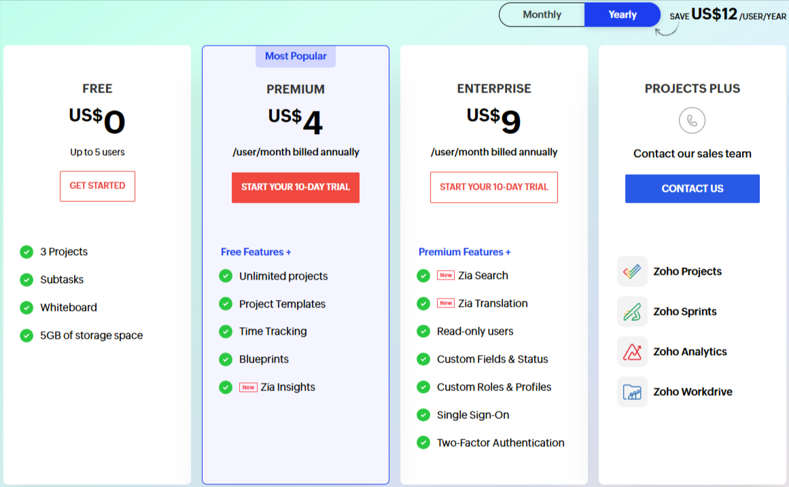
Task: Click the check icon beside Read-only users
Action: (423, 331)
